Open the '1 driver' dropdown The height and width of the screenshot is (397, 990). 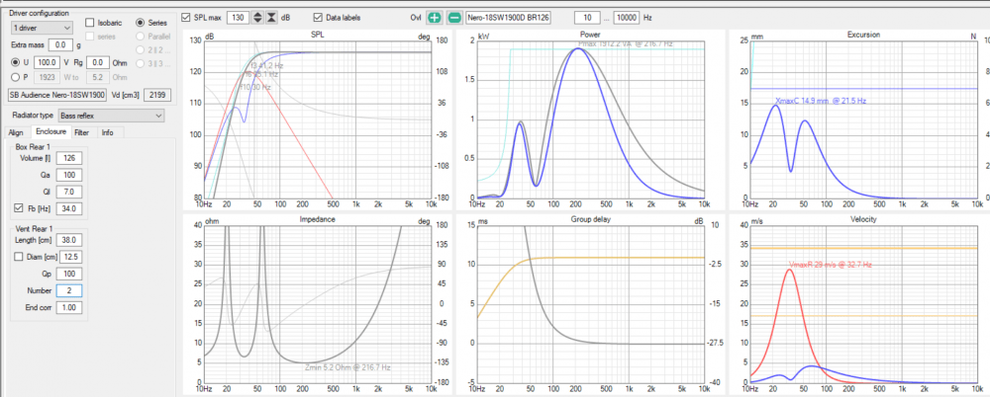tap(43, 28)
